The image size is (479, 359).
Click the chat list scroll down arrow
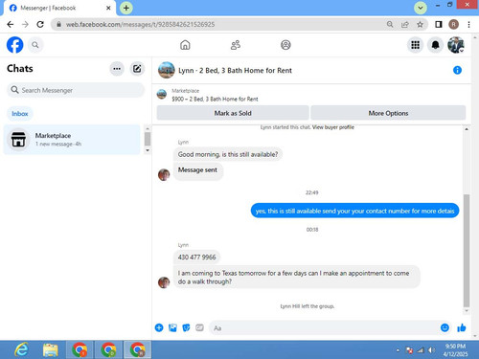(x=148, y=150)
